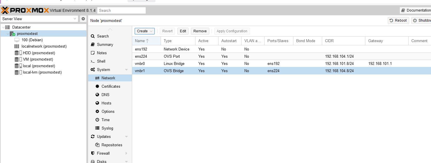Viewport: 431px width, 163px height.
Task: Select 100 (Debian) in the tree
Action: [x=32, y=40]
